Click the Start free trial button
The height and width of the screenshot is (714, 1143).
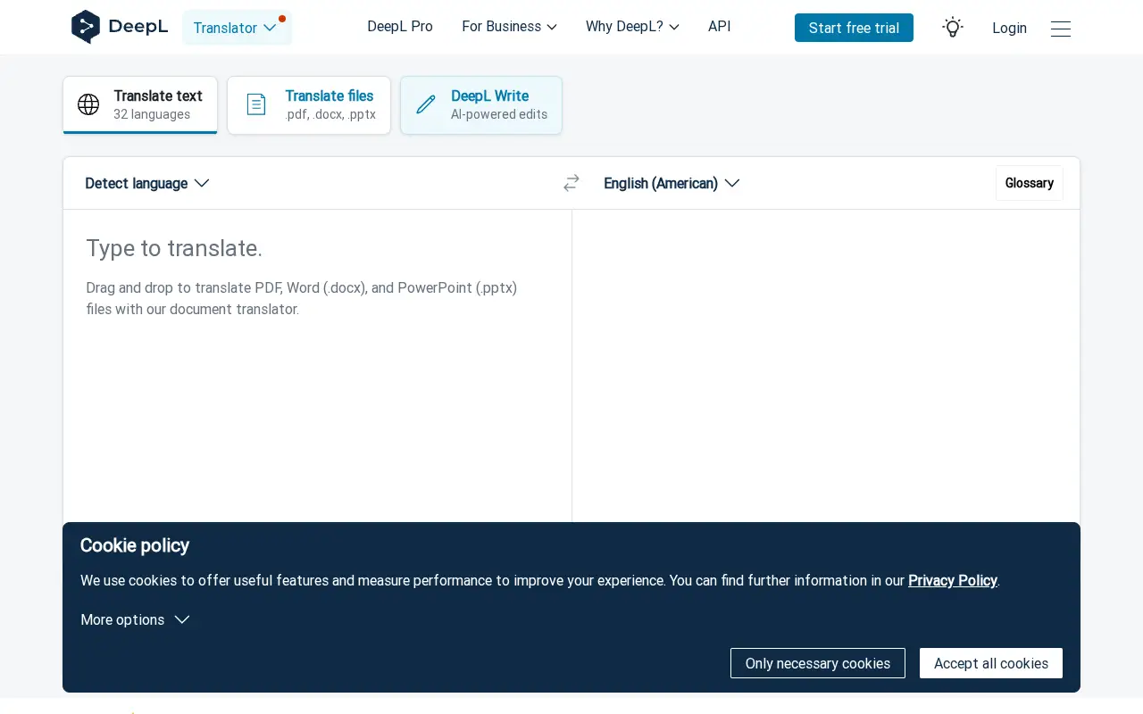pos(854,28)
